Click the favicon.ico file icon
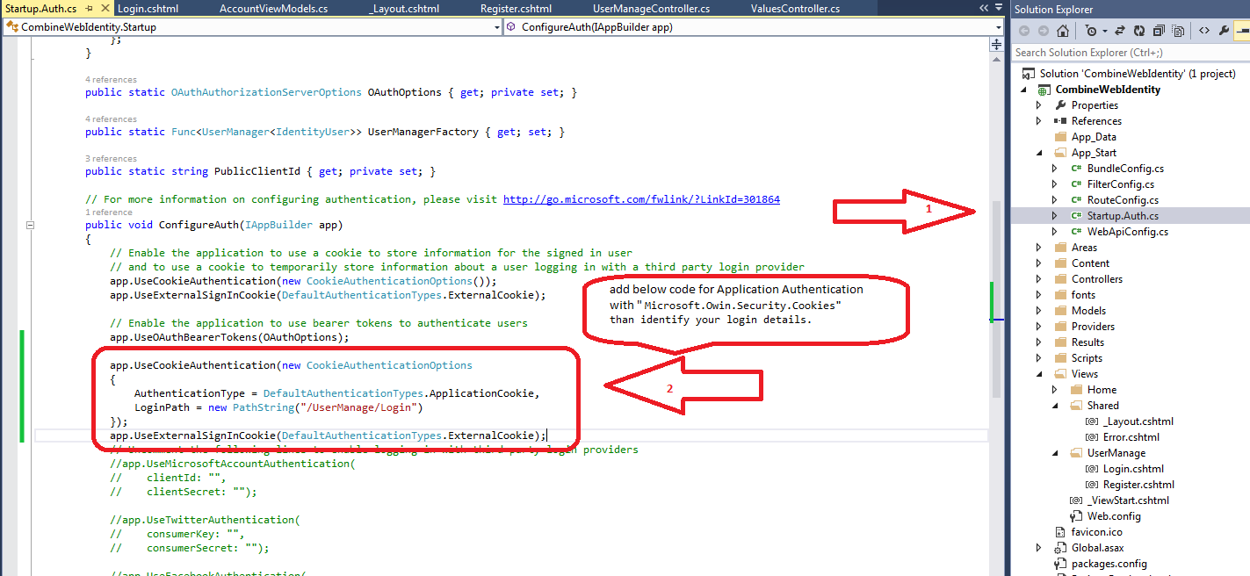Viewport: 1250px width, 576px height. 1060,532
